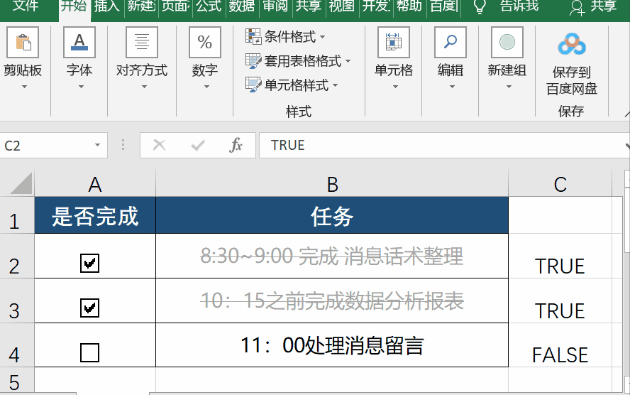630x395 pixels.
Task: Click the Cell Styles (单元格样式) icon
Action: click(x=253, y=85)
